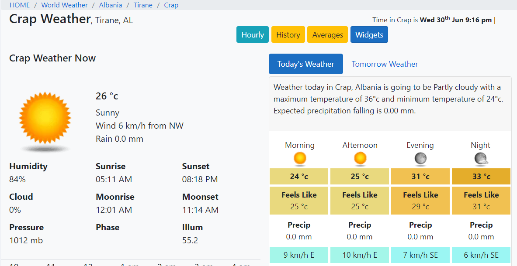
Task: Click the Crap breadcrumb link
Action: click(171, 5)
